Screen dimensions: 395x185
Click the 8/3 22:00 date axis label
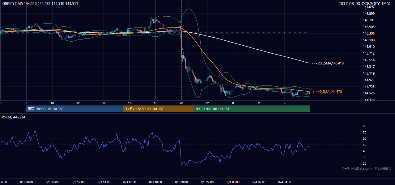coord(207,182)
